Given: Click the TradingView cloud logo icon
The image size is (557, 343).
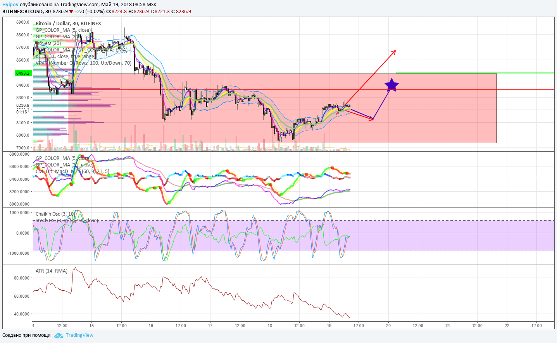Looking at the screenshot, I should tap(59, 336).
